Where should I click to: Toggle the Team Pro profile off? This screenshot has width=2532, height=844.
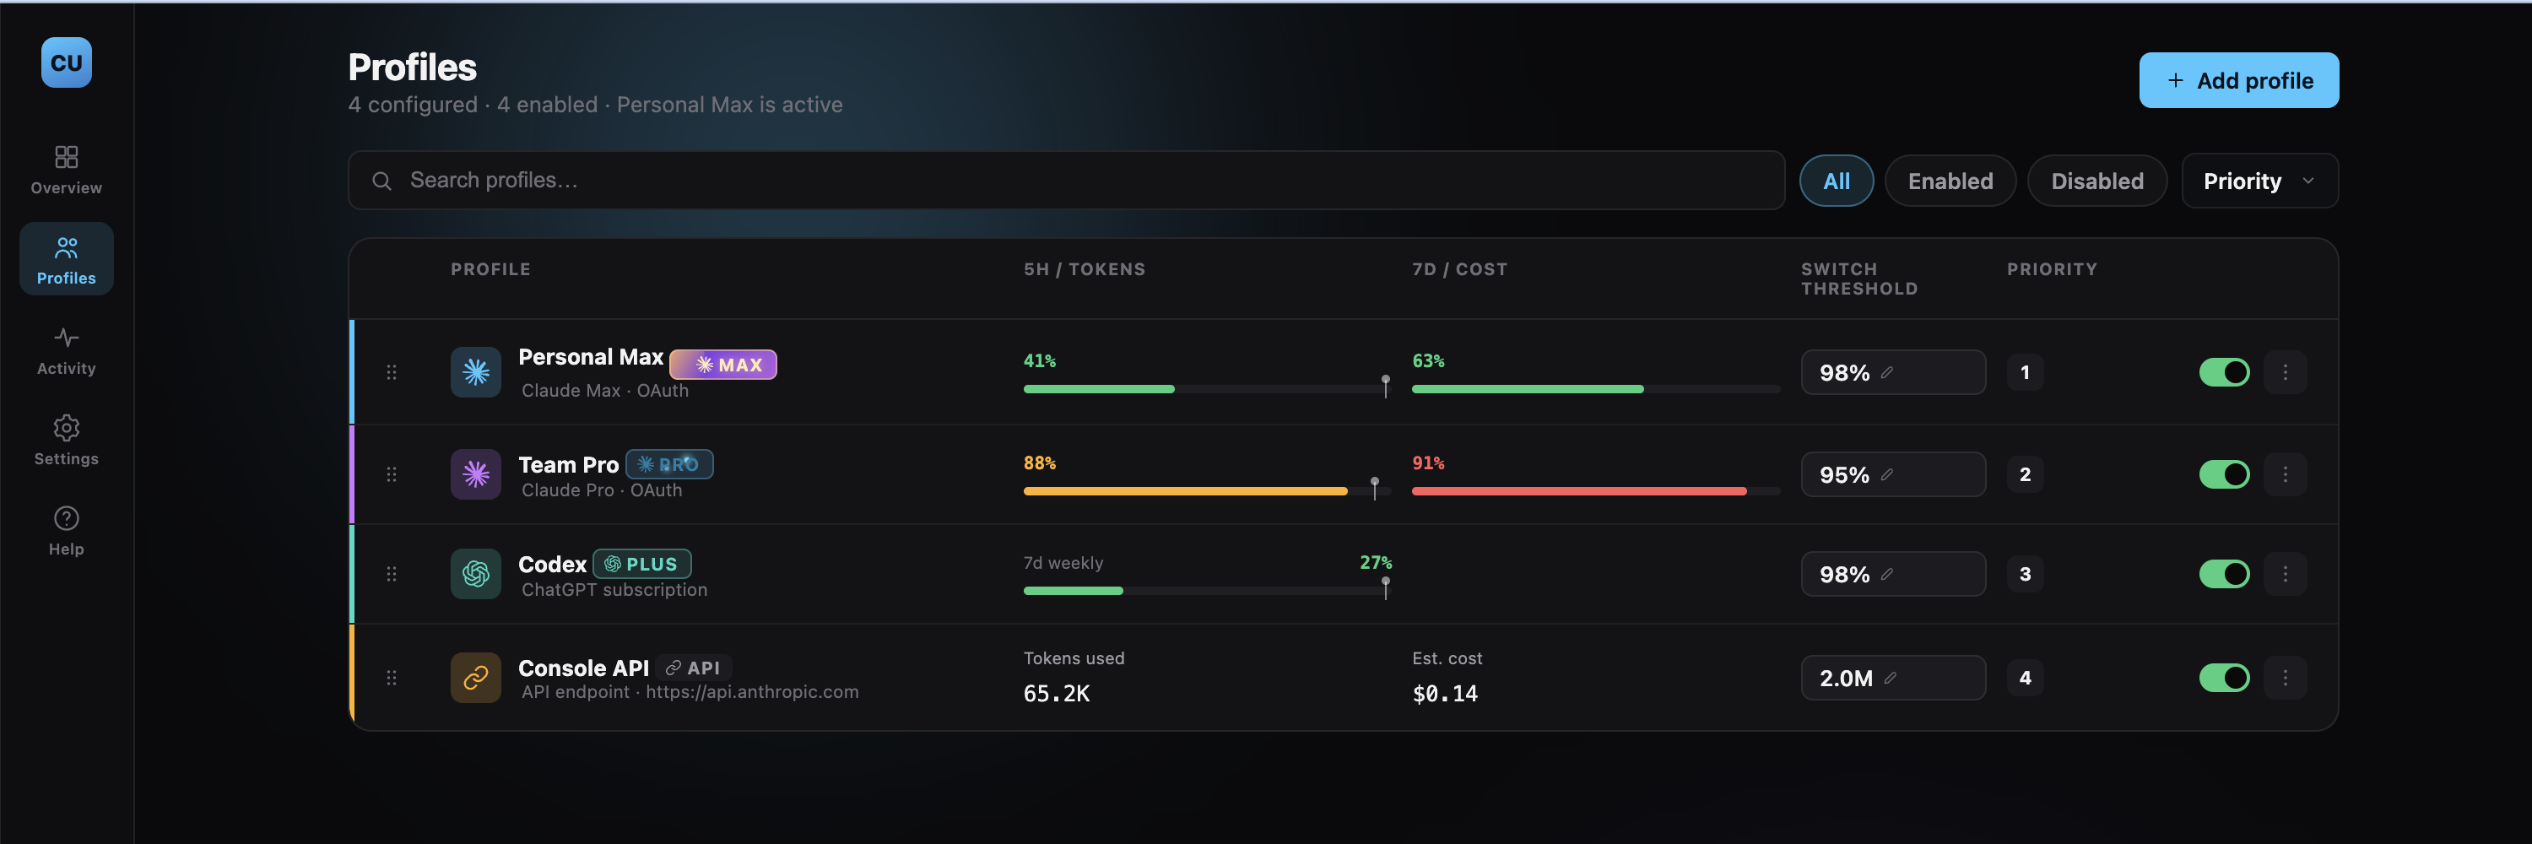point(2223,474)
